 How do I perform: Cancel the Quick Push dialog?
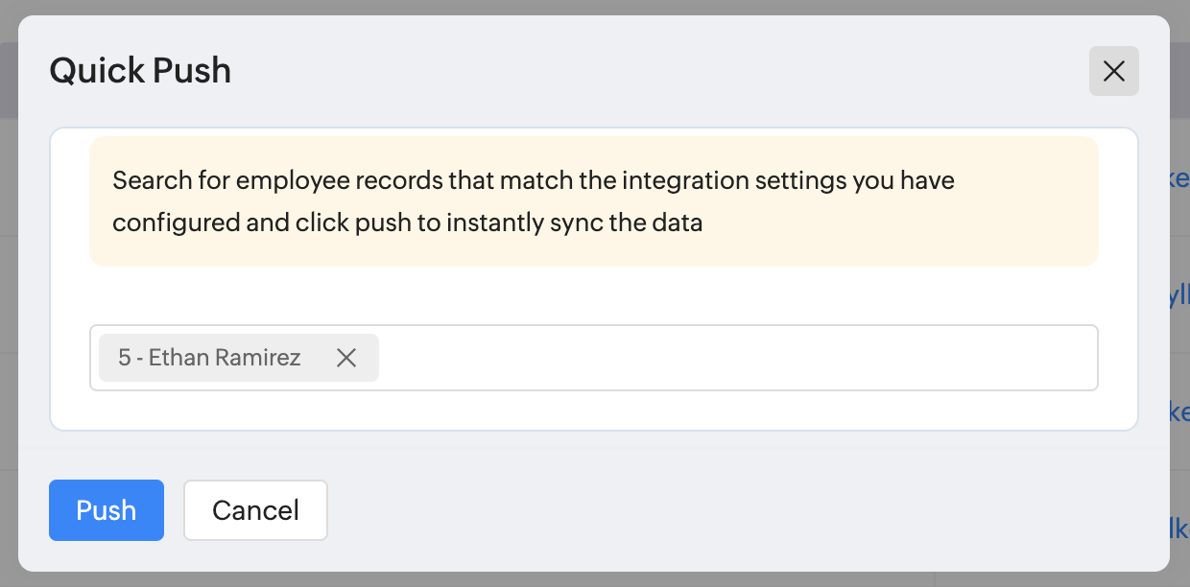(255, 510)
